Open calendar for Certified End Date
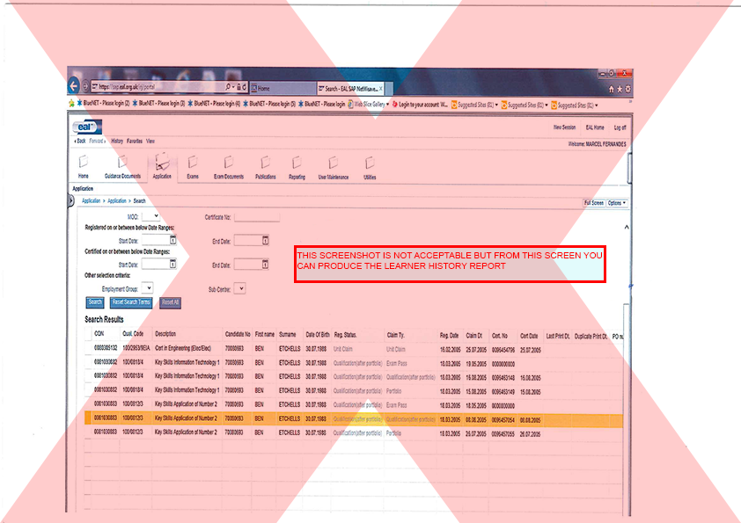 [x=266, y=265]
